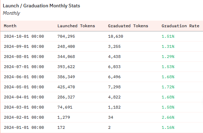Screen dimensions: 203x133
Task: Click launched tokens value '393,622'
Action: (x=66, y=67)
